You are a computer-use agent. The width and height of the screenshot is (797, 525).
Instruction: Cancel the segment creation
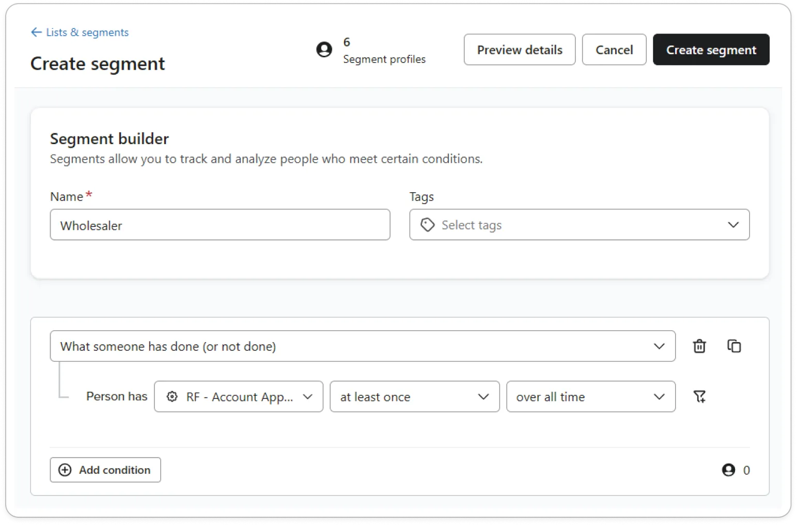614,50
